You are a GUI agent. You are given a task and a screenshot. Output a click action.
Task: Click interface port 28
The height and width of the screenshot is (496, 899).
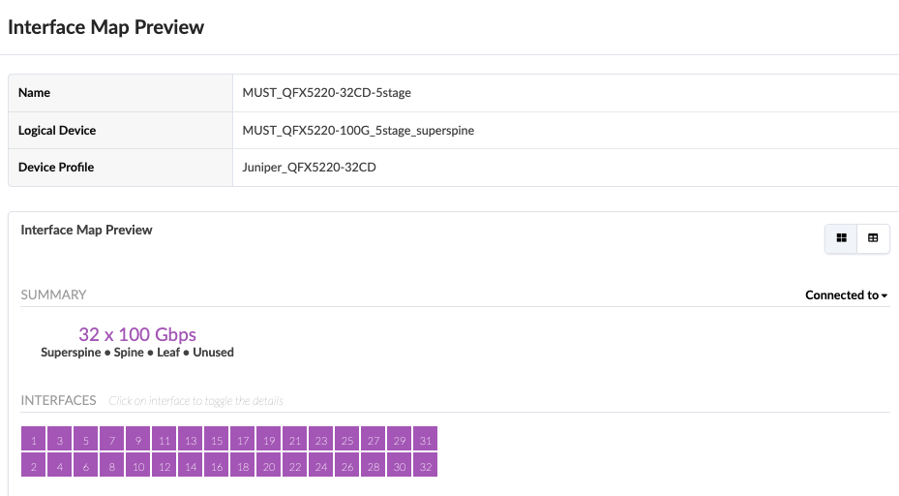(374, 466)
